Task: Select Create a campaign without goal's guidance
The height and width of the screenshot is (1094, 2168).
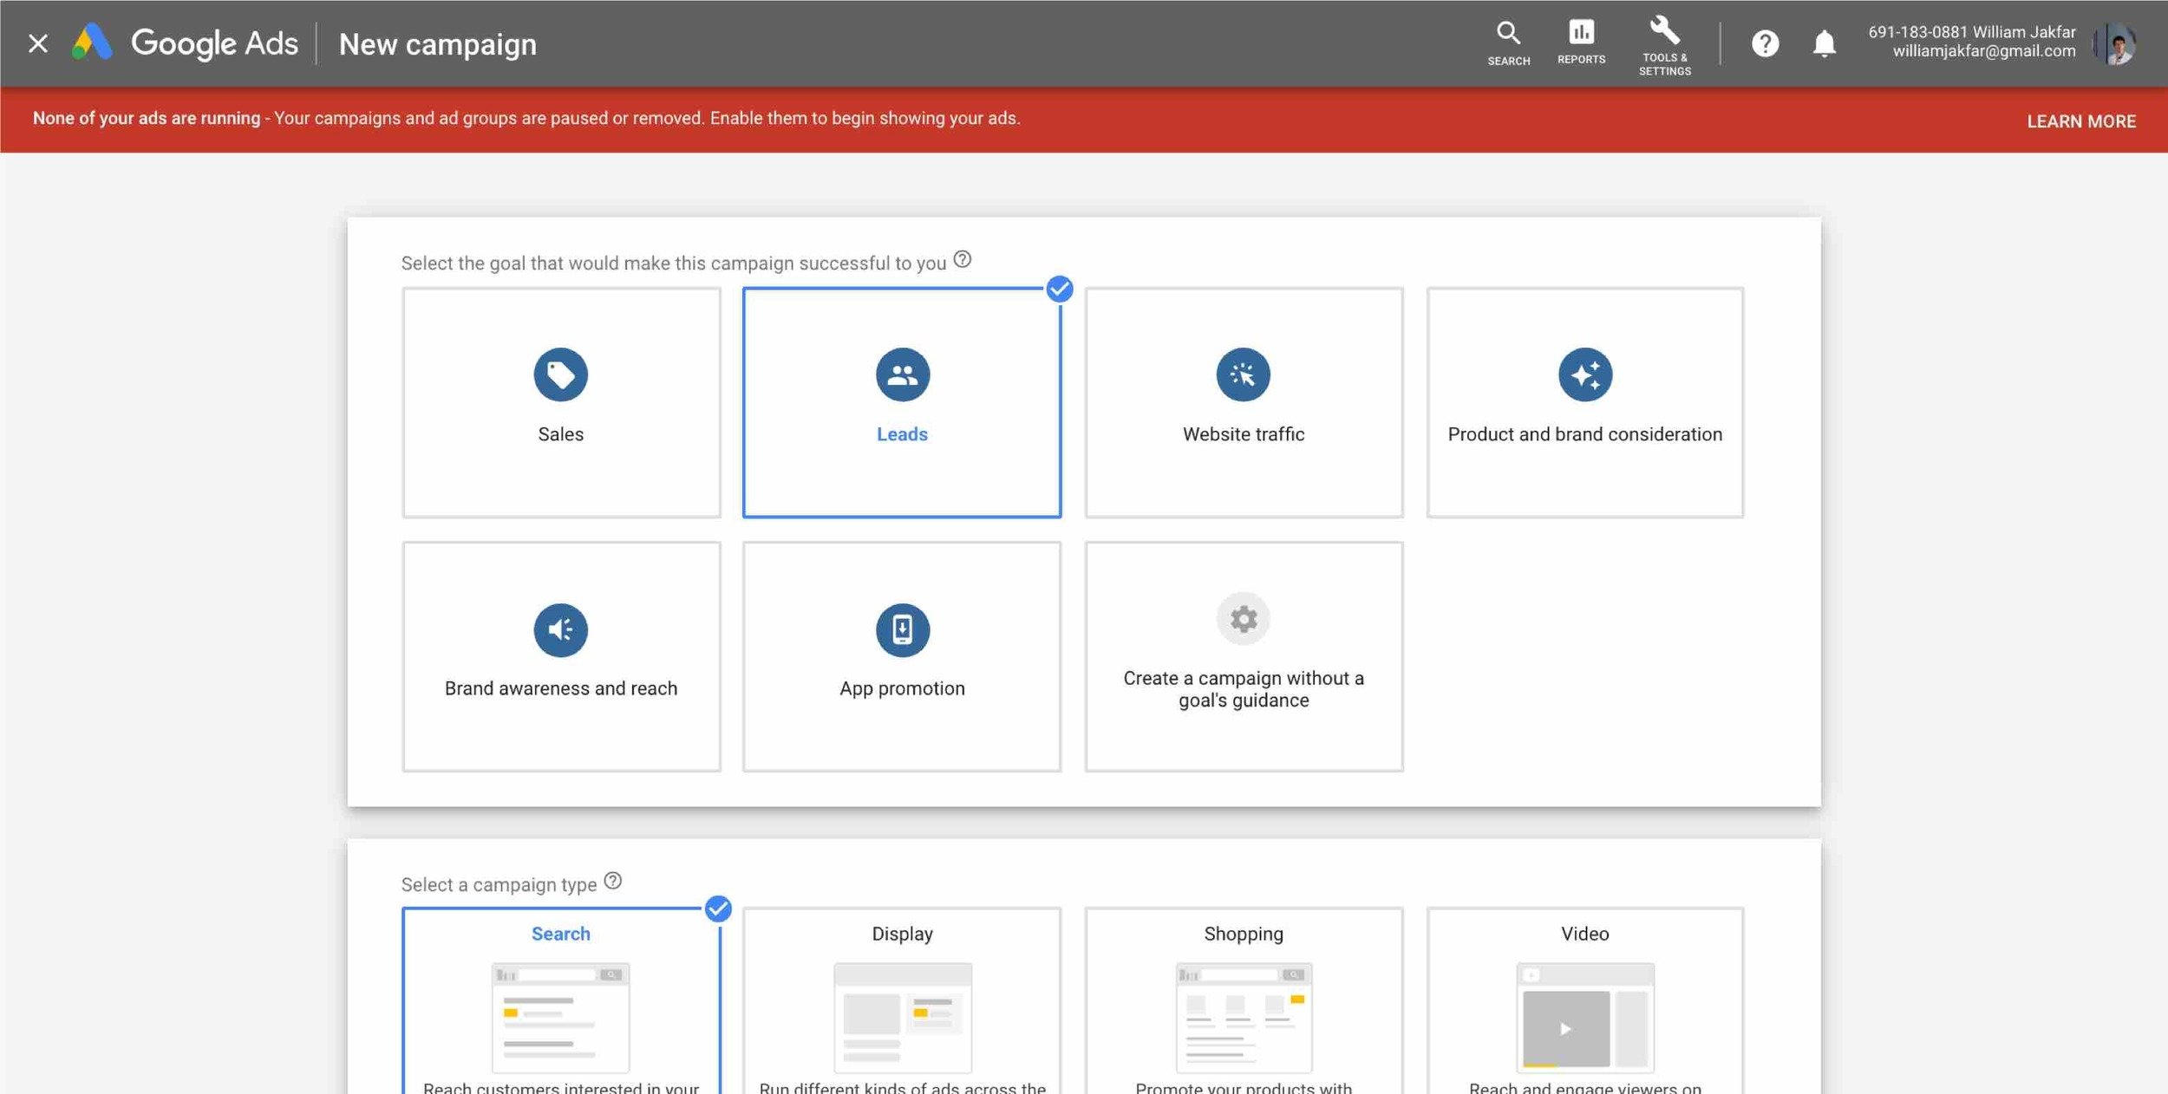Action: tap(1243, 656)
